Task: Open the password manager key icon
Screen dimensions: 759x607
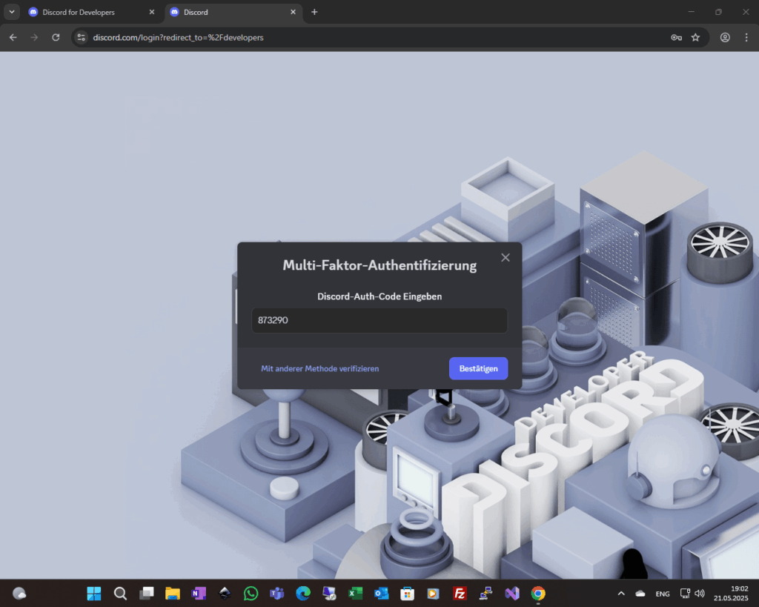Action: click(676, 37)
